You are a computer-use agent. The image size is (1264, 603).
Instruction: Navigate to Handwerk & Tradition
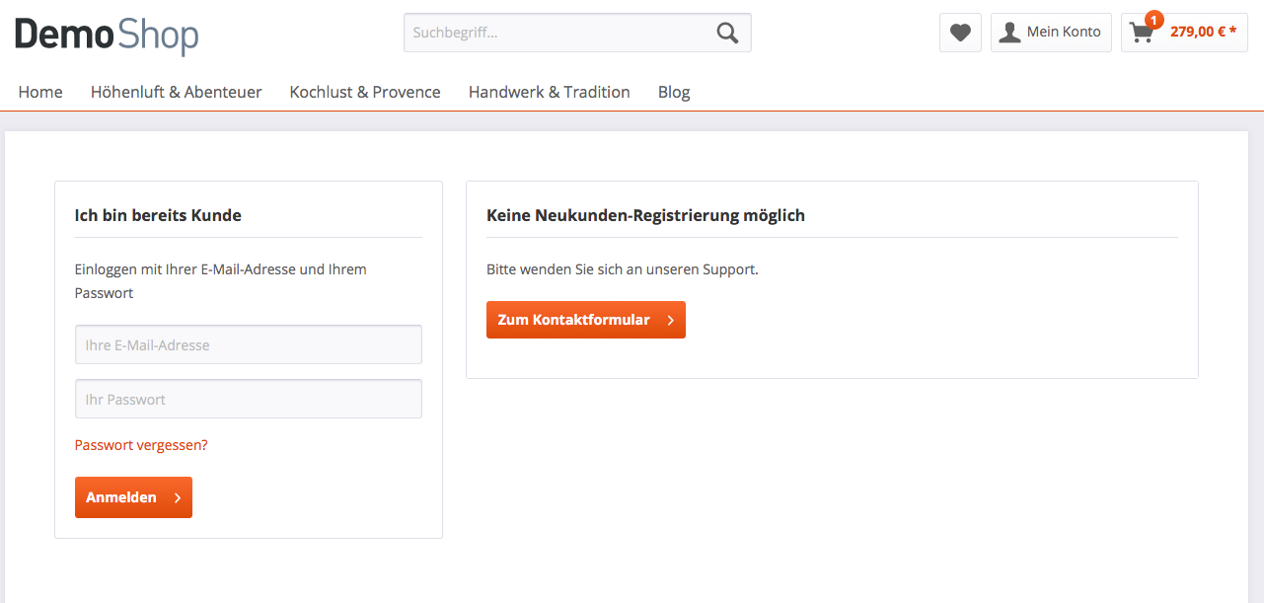tap(550, 92)
